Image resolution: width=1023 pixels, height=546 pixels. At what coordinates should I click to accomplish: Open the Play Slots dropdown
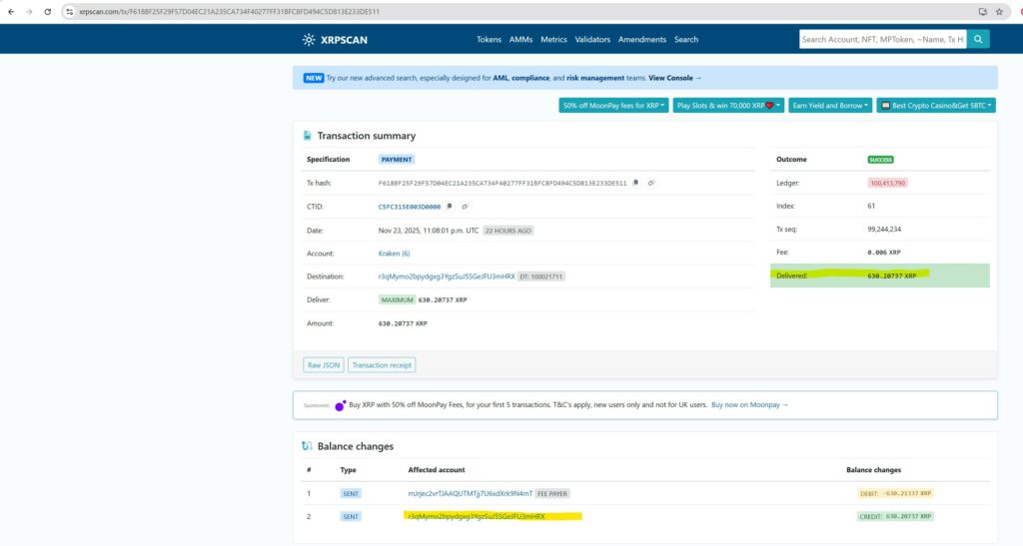726,105
